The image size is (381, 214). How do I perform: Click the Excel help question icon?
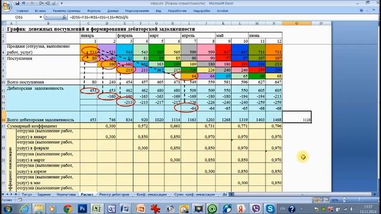coord(361,11)
